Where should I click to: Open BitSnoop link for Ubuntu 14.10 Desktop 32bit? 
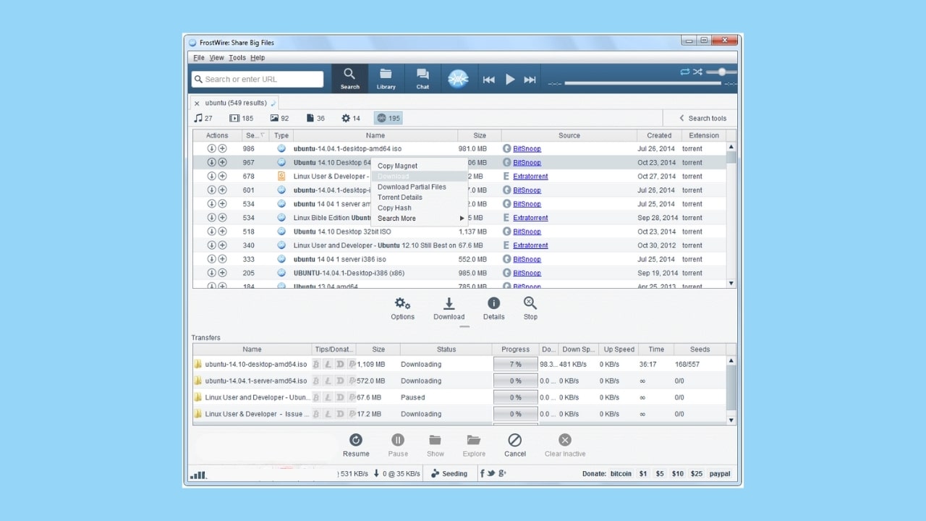click(527, 232)
